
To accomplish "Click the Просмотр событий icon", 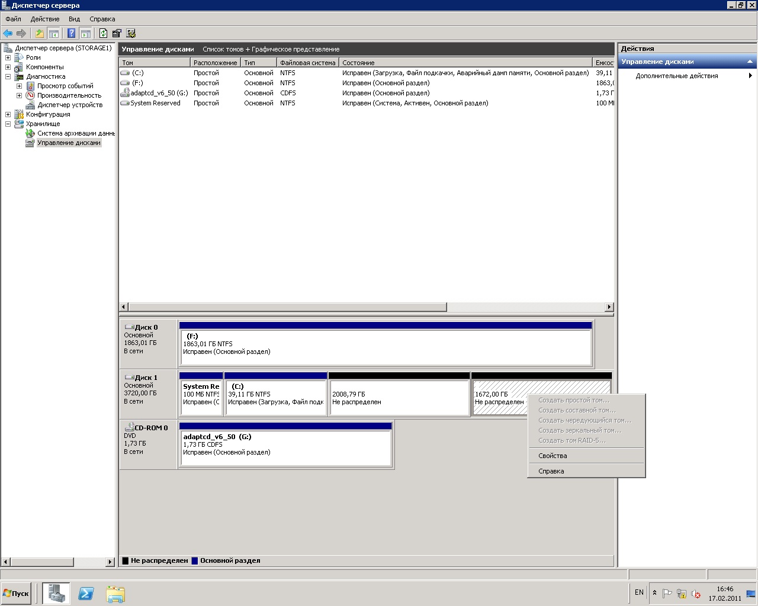I will 30,86.
